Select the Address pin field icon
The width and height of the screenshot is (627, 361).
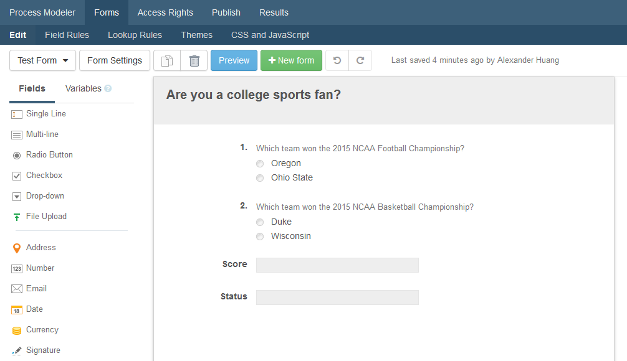tap(16, 248)
